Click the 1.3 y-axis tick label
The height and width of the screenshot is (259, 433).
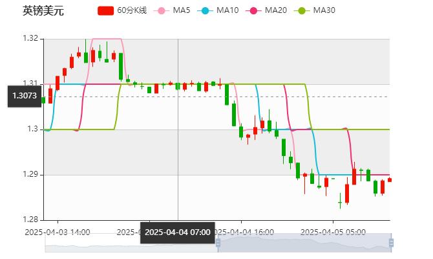point(32,129)
